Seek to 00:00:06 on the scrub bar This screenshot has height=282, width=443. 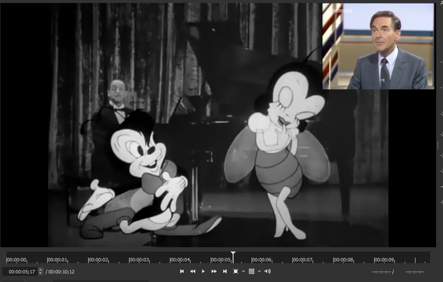tap(261, 260)
